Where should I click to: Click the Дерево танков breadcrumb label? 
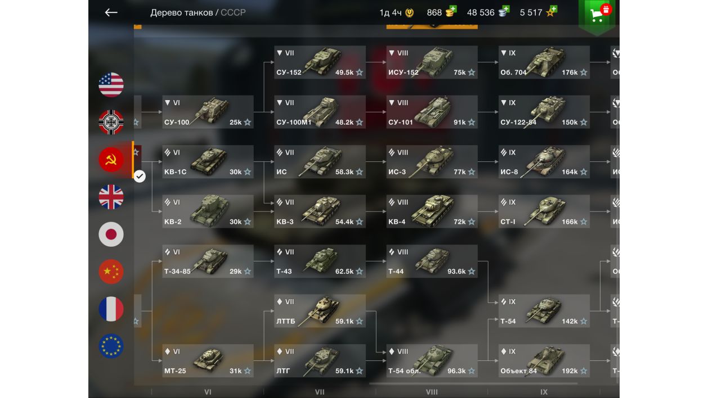(181, 12)
